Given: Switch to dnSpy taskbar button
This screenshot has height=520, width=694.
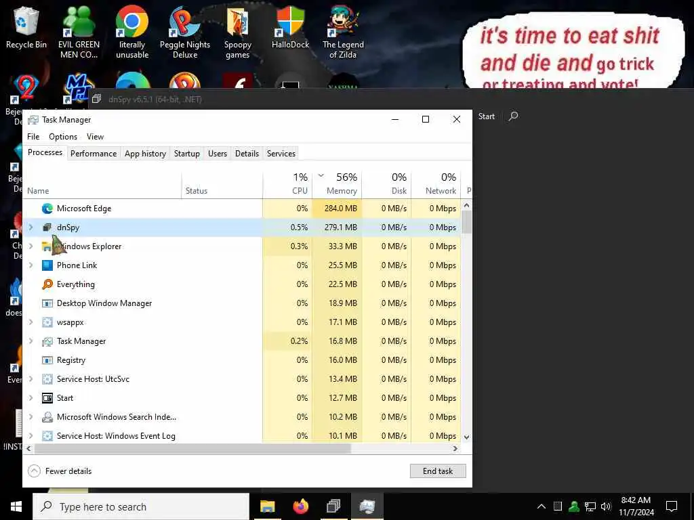Looking at the screenshot, I should pyautogui.click(x=333, y=506).
